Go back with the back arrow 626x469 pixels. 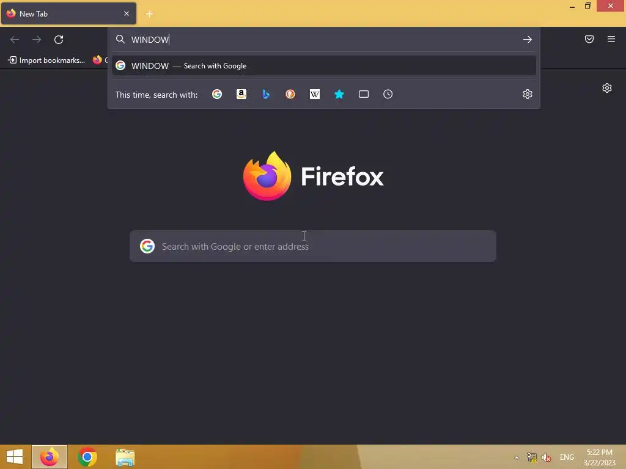pyautogui.click(x=15, y=40)
